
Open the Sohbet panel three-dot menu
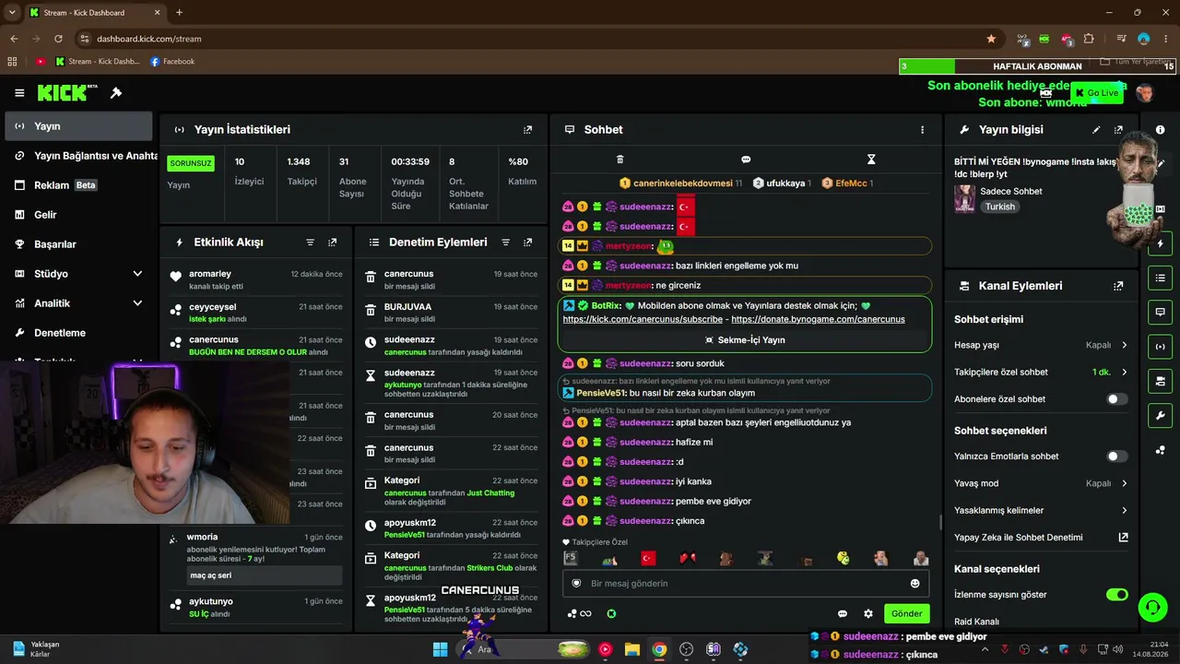922,130
